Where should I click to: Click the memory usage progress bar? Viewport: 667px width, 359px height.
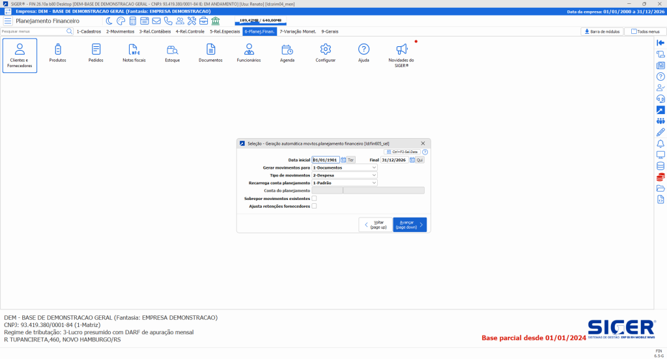261,20
